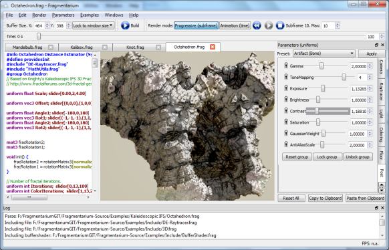Play animation with the gray play icon
Image resolution: width=389 pixels, height=250 pixels.
(x=269, y=25)
